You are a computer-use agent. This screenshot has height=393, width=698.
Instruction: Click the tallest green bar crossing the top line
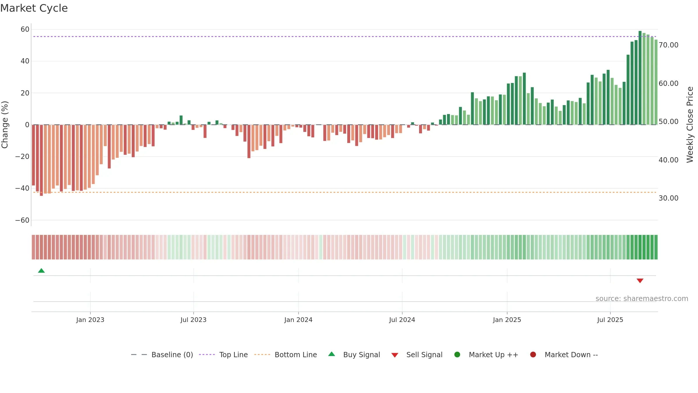[640, 78]
